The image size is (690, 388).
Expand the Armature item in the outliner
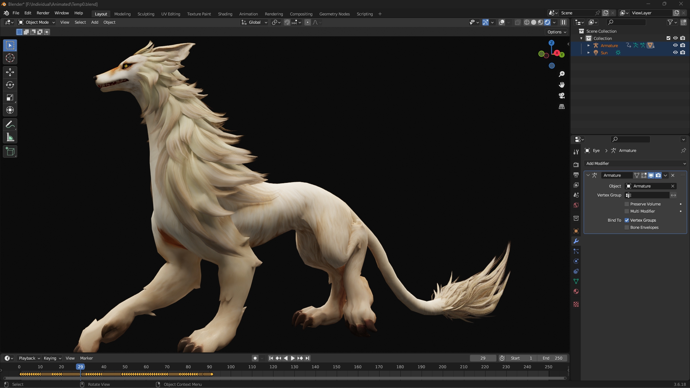click(x=588, y=46)
